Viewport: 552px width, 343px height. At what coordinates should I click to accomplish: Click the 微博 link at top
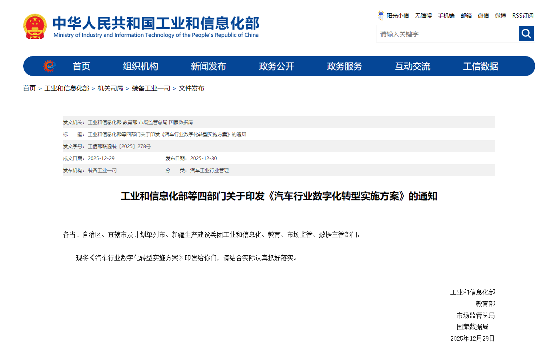tap(500, 16)
